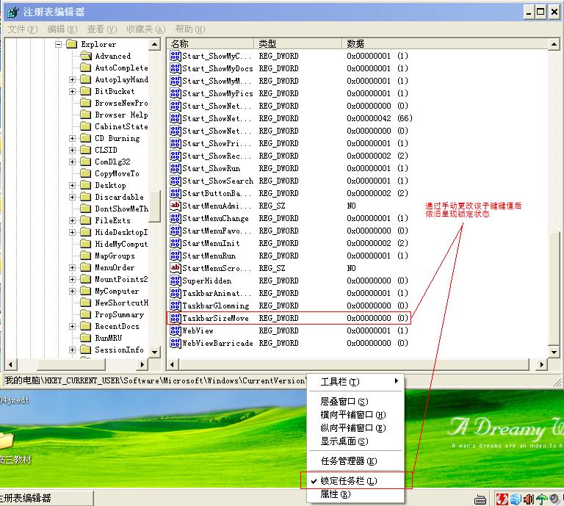
Task: Click the TaskbarSizeMove value icon
Action: click(x=176, y=318)
